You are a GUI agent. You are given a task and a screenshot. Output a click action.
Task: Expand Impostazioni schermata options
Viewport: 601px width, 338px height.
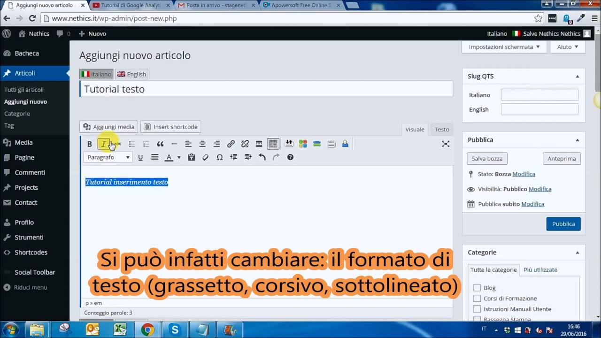[504, 47]
